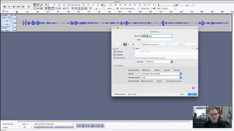Collapse the file browser with the arrow button

(174, 36)
